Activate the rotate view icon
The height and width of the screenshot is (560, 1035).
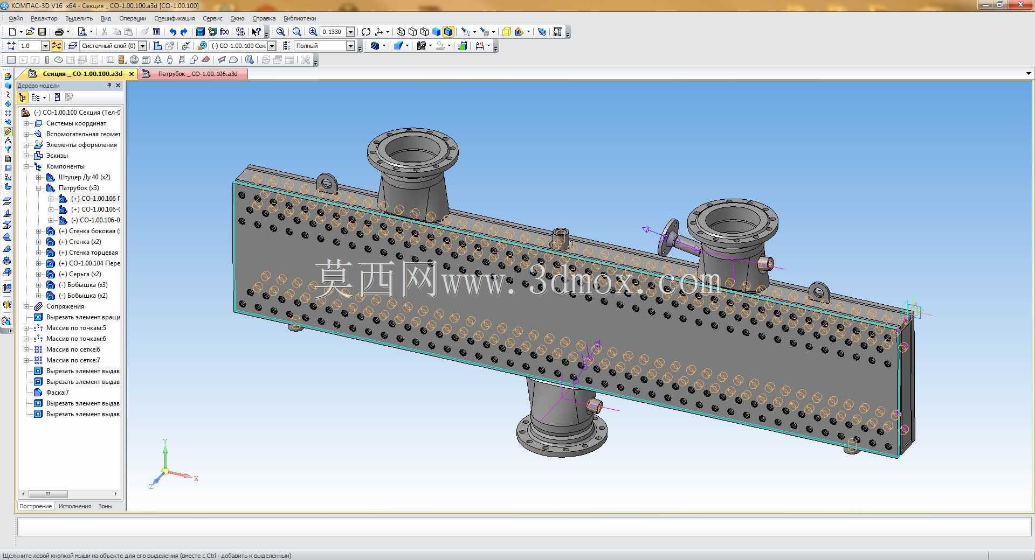point(366,32)
